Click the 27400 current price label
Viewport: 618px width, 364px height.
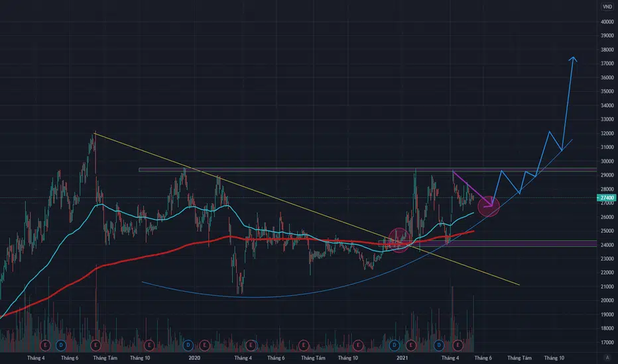coord(607,198)
